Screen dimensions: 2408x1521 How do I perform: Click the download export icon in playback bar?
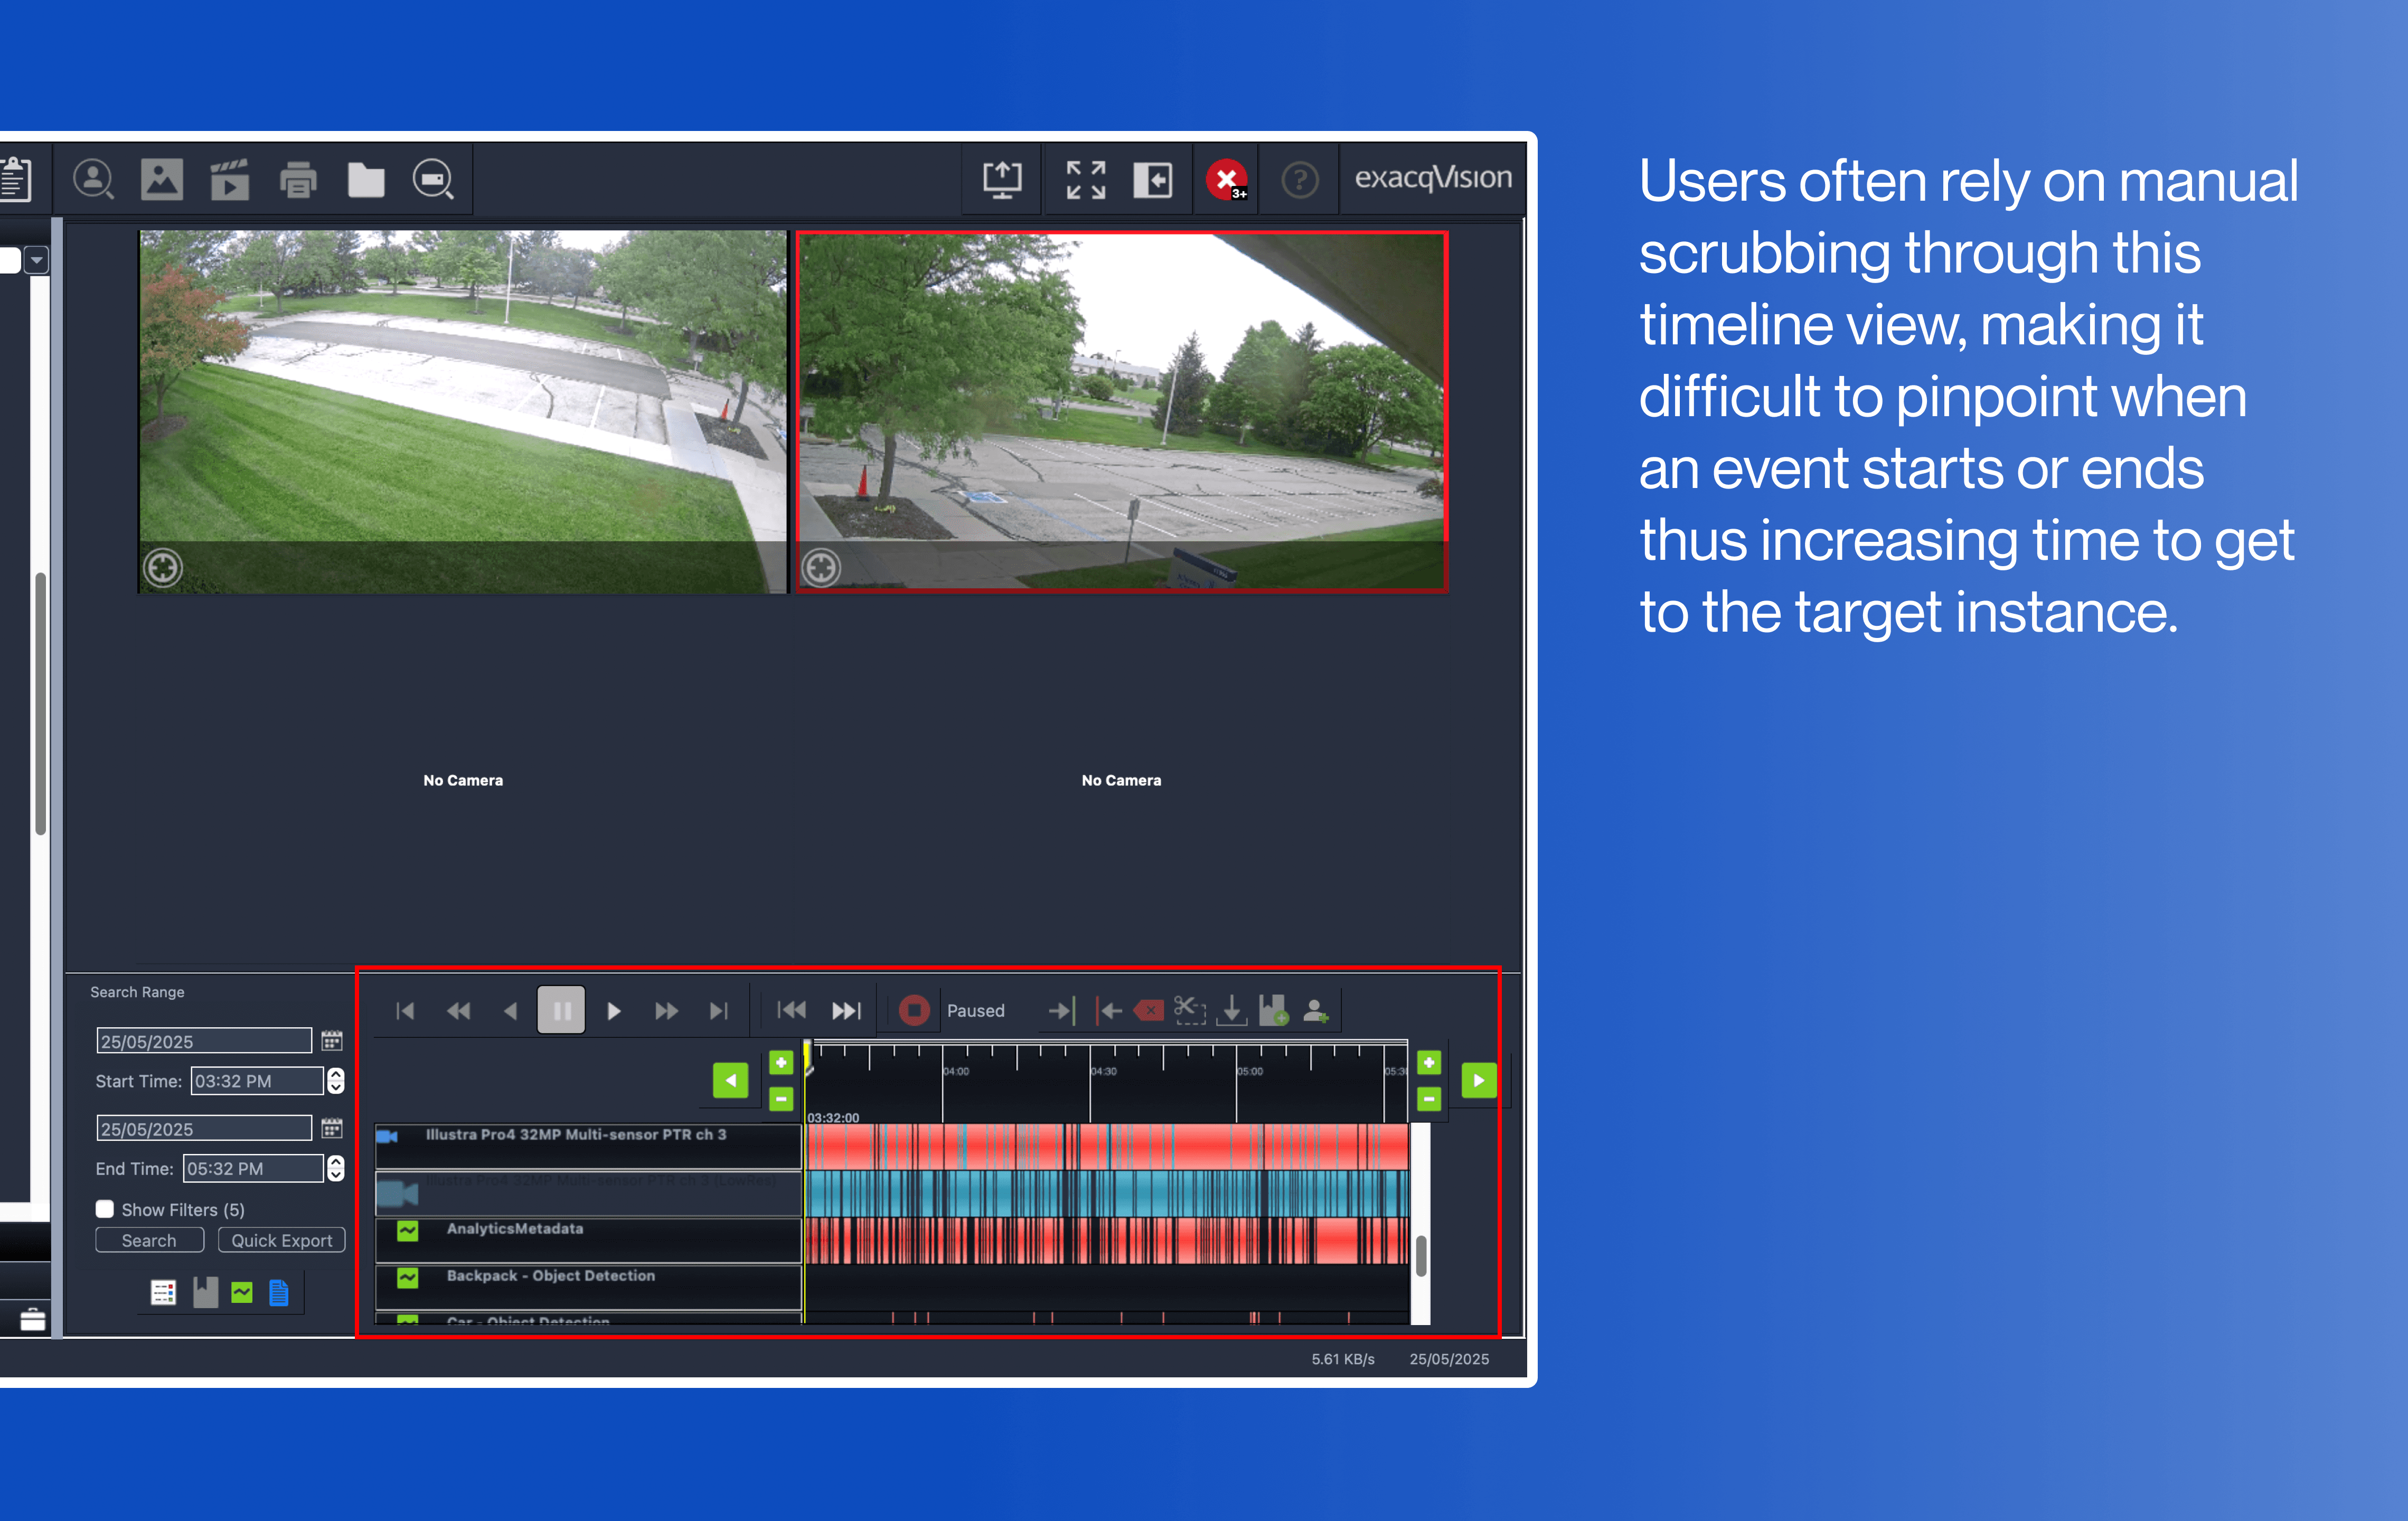pos(1232,1010)
